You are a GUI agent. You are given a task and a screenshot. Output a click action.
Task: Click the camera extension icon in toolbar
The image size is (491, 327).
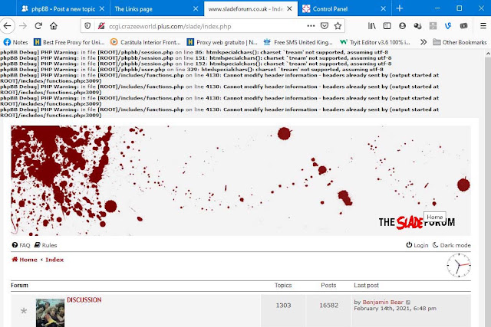463,26
